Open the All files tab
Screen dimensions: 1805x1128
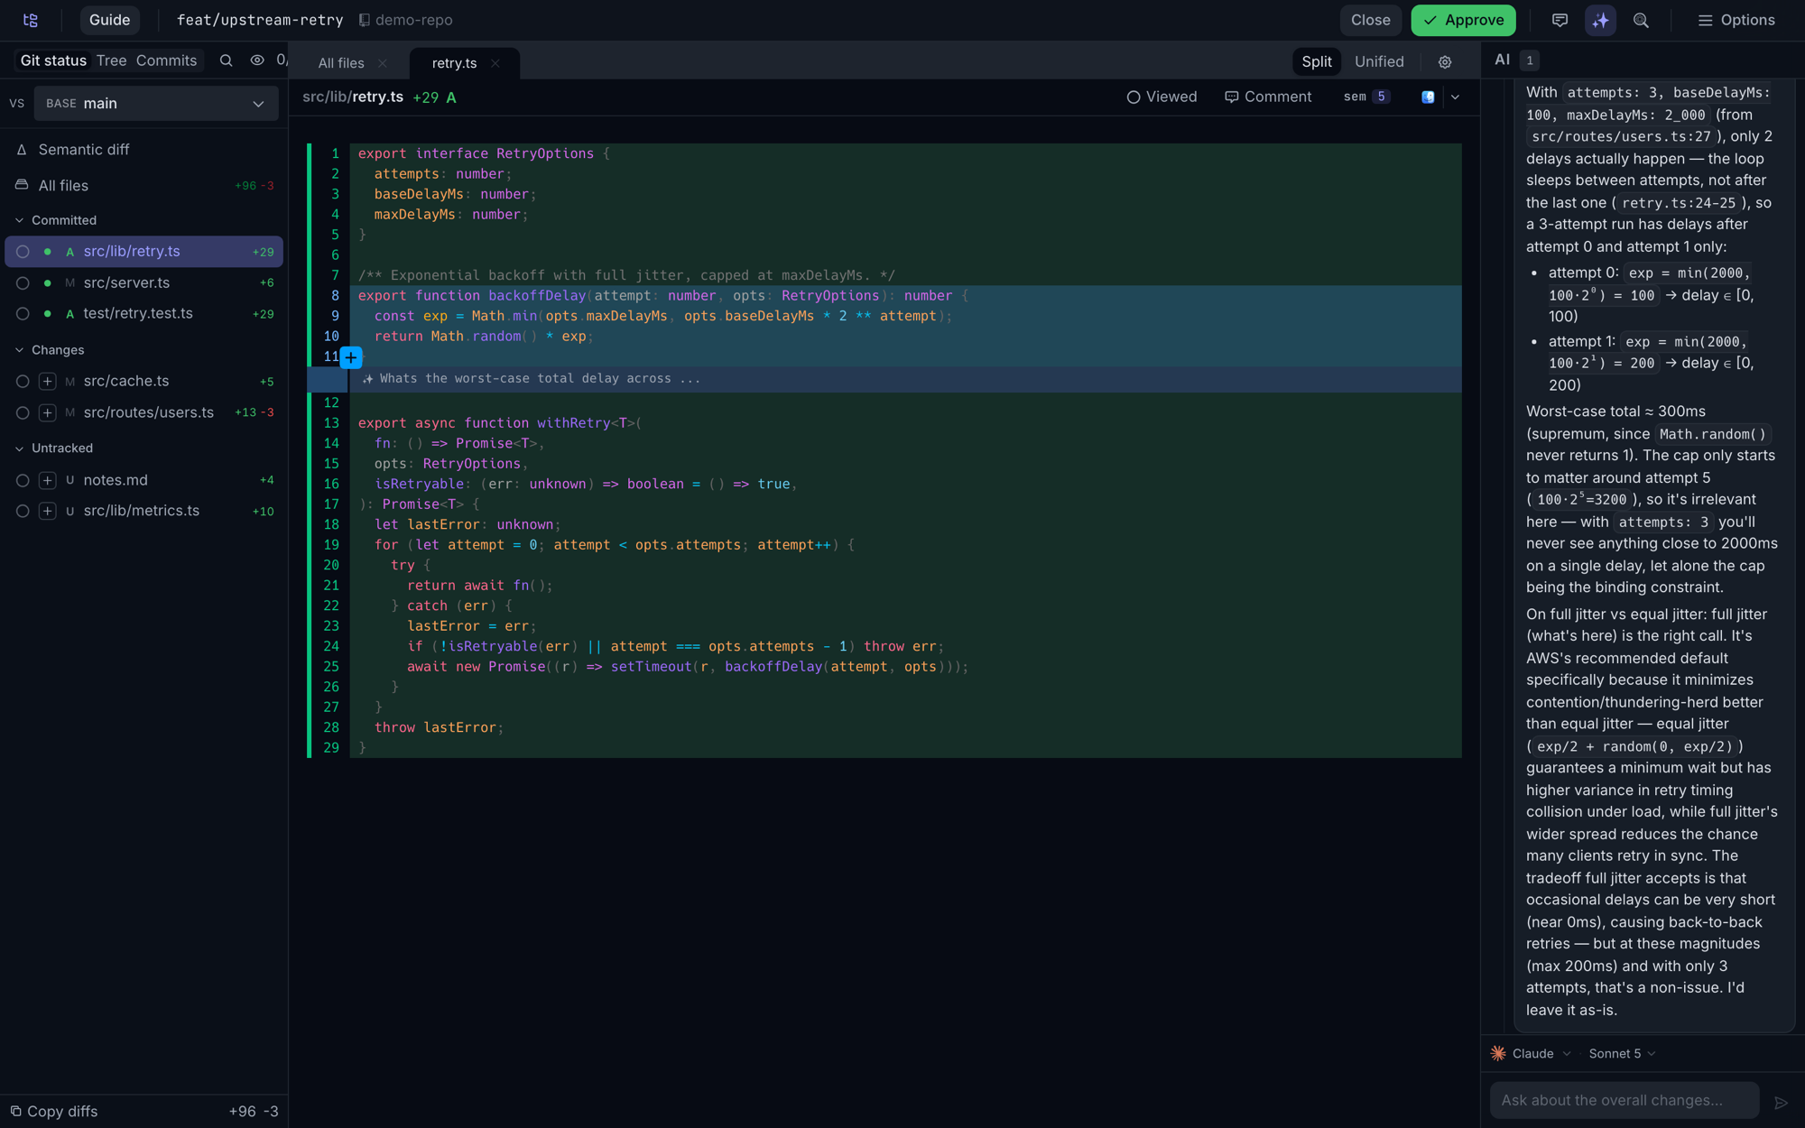coord(341,63)
